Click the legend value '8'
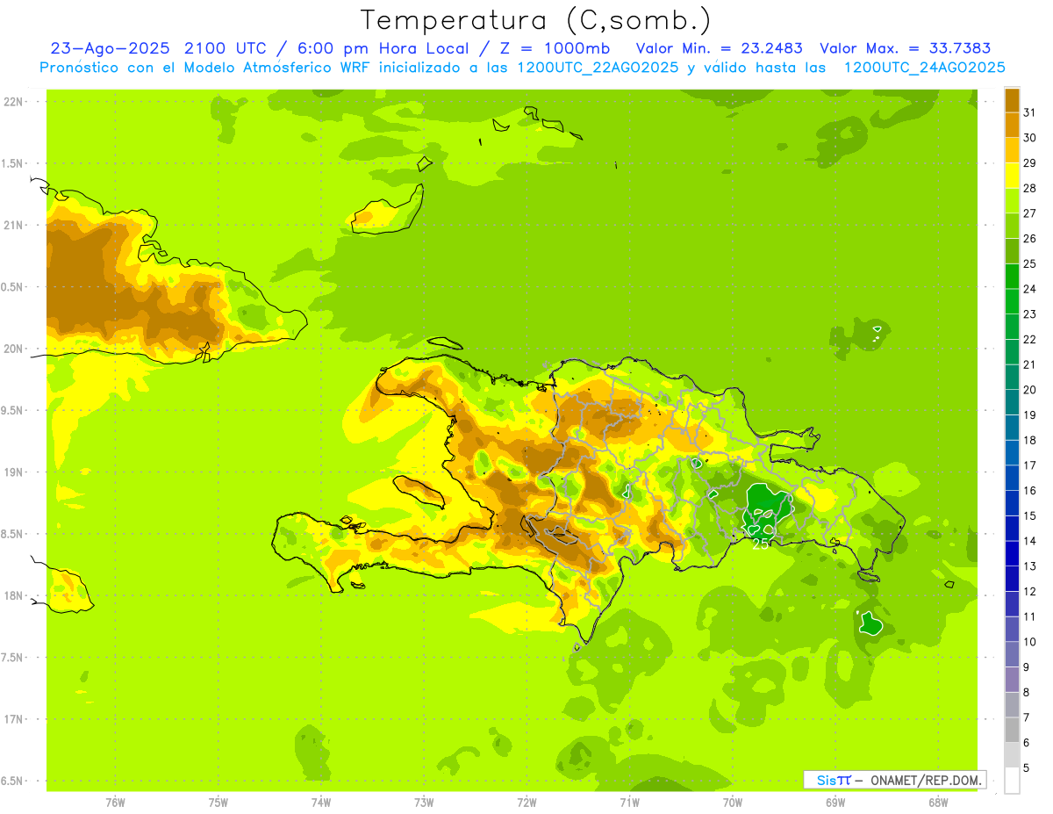The width and height of the screenshot is (1053, 814). click(x=1027, y=693)
